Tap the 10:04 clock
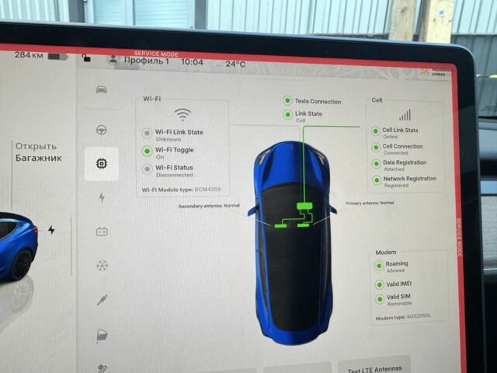The height and width of the screenshot is (373, 497). pyautogui.click(x=192, y=62)
